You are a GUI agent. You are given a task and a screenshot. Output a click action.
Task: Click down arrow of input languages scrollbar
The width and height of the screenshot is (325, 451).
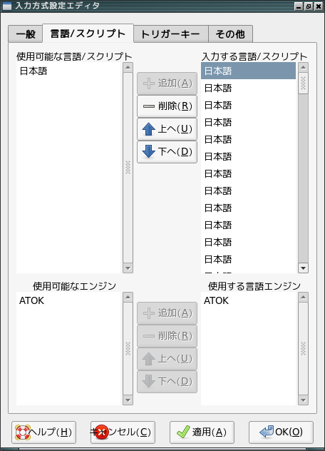[x=303, y=268]
